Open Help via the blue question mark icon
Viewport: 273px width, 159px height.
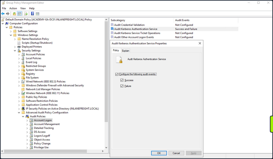pyautogui.click(x=32, y=14)
